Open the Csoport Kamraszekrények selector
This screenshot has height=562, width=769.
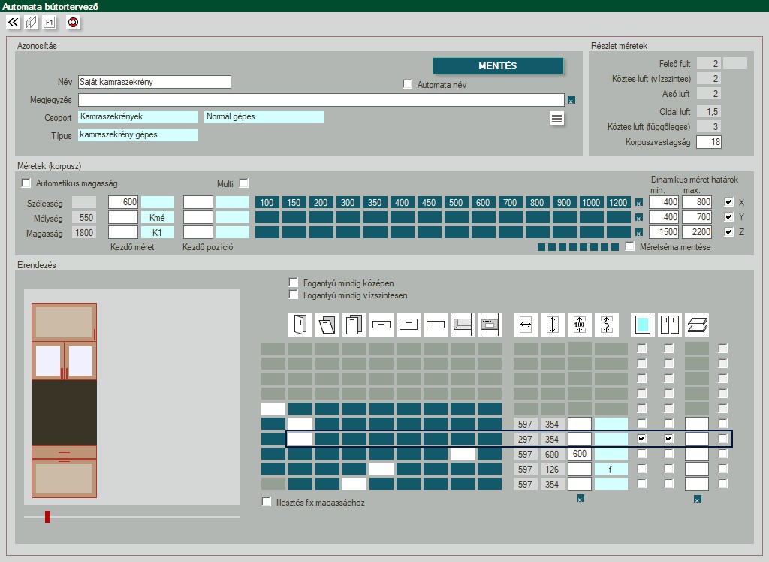(139, 117)
